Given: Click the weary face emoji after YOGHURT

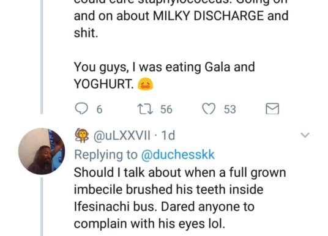Looking at the screenshot, I should tap(145, 84).
